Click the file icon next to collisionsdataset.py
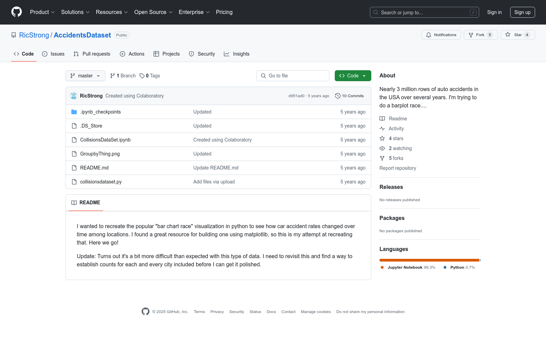 tap(74, 182)
